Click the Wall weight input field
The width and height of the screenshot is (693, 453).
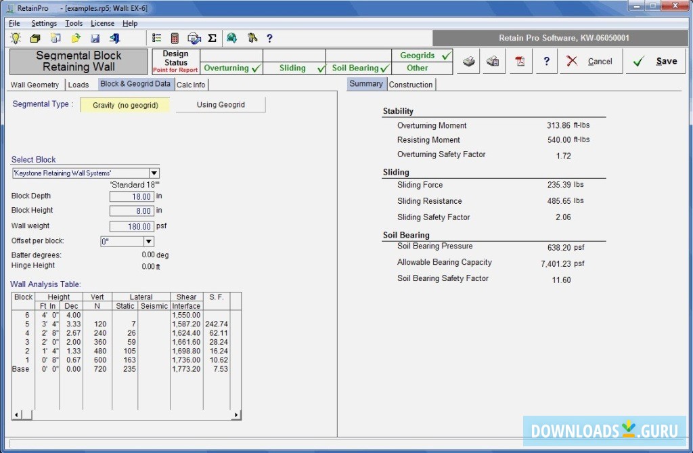point(132,226)
